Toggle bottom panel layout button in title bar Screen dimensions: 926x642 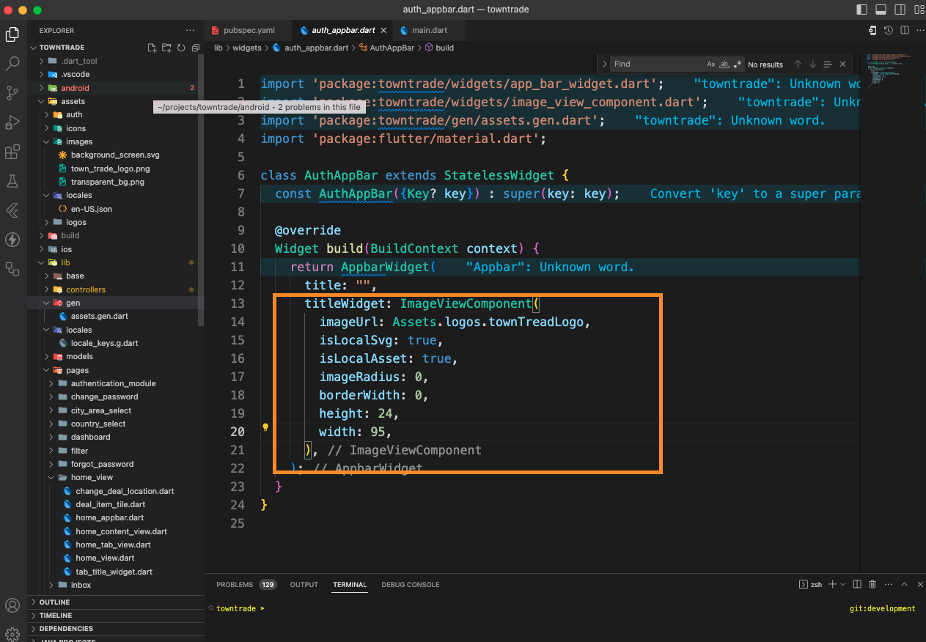(881, 10)
